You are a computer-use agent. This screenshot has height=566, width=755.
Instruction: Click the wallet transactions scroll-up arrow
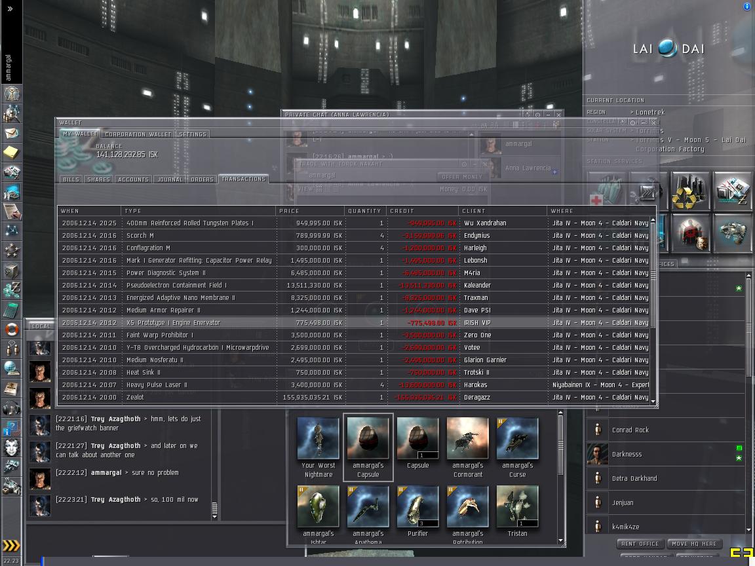click(653, 220)
